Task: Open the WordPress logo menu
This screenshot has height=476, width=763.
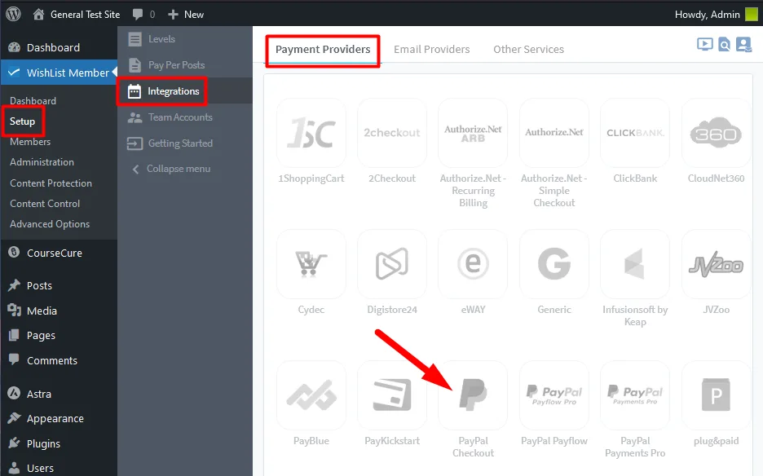Action: click(13, 14)
